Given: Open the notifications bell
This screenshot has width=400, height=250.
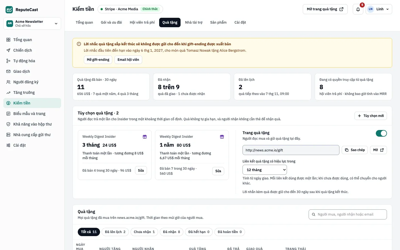Looking at the screenshot, I should click(358, 9).
